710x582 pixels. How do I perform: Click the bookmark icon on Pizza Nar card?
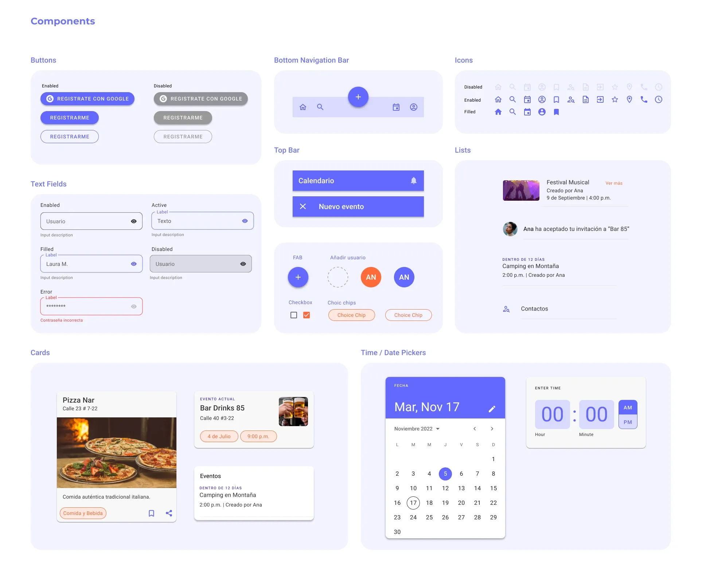click(x=152, y=512)
